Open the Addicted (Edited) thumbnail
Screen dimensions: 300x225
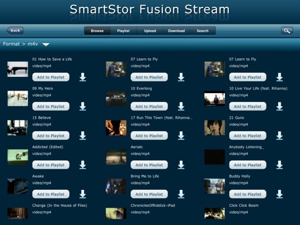click(17, 157)
